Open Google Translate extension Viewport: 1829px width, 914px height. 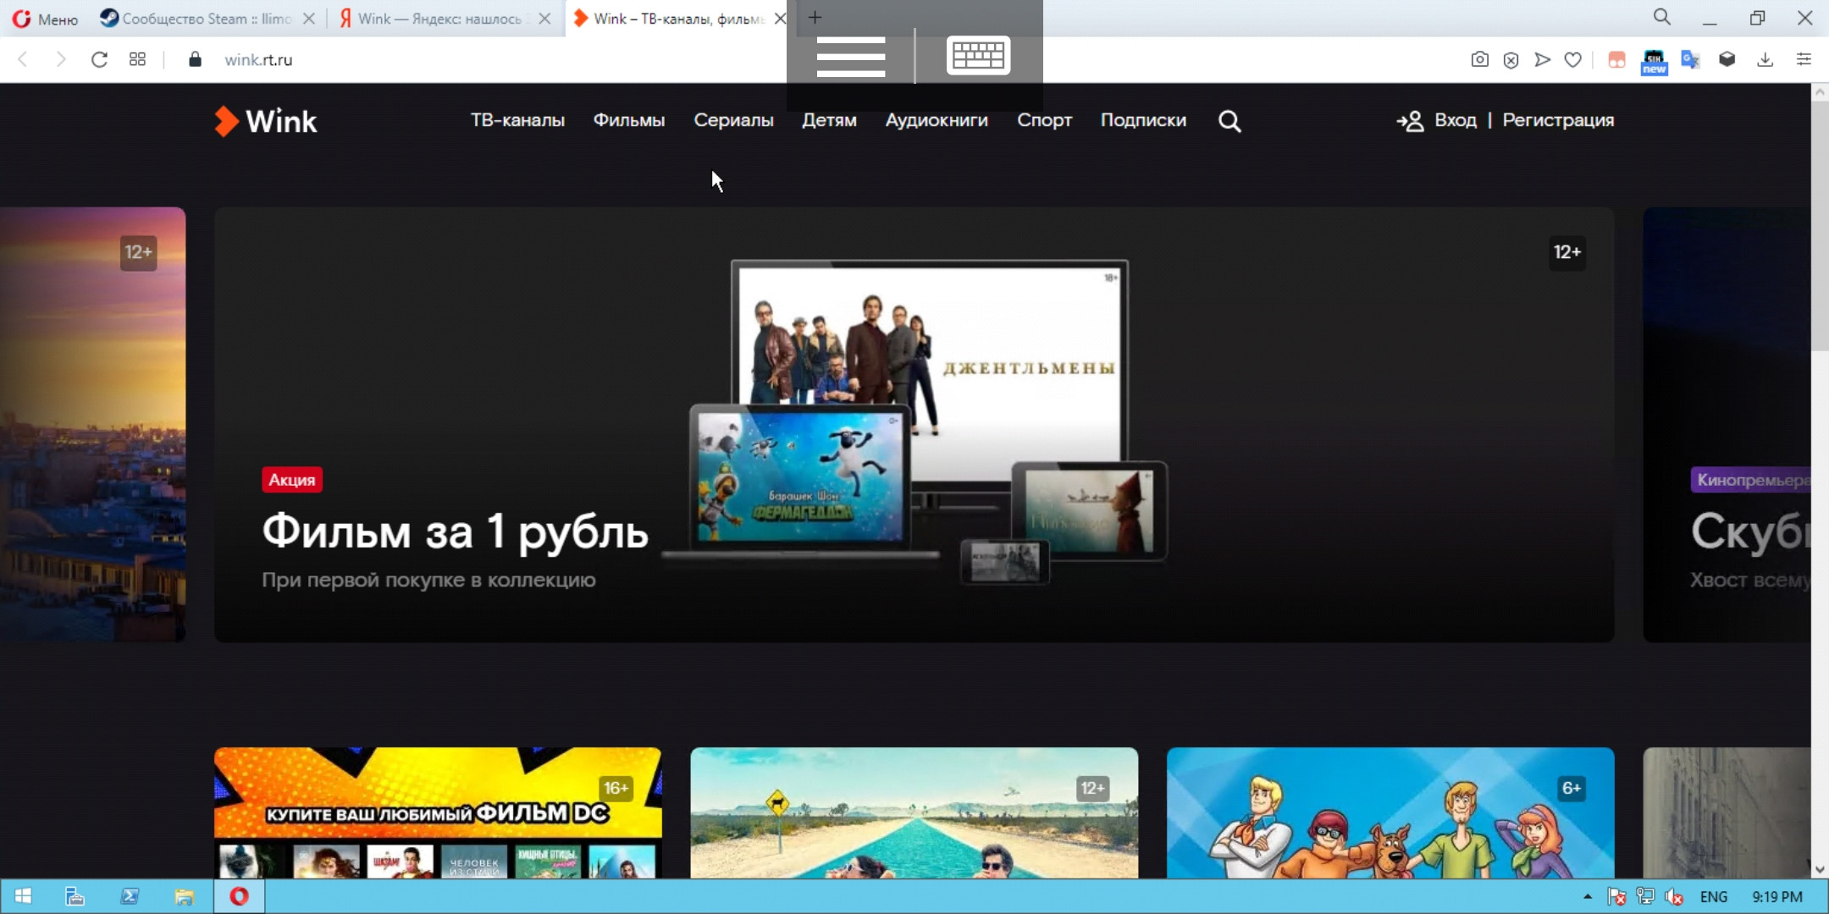click(1690, 59)
